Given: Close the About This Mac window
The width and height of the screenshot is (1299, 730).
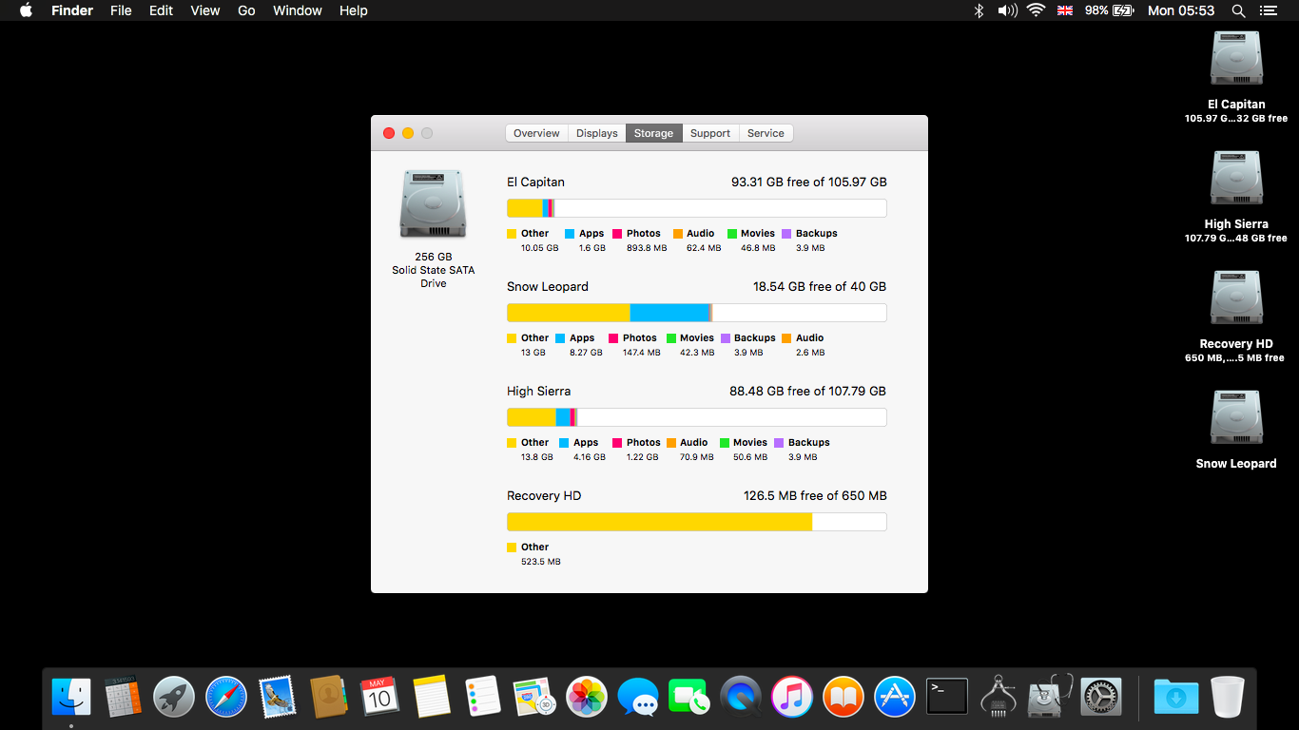Looking at the screenshot, I should pyautogui.click(x=389, y=133).
